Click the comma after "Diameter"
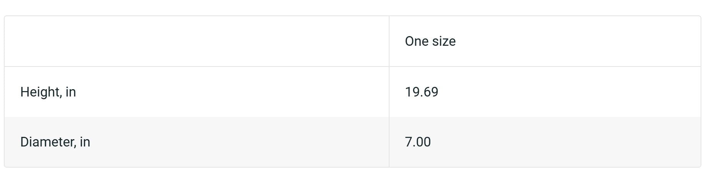This screenshot has height=178, width=711. (75, 145)
